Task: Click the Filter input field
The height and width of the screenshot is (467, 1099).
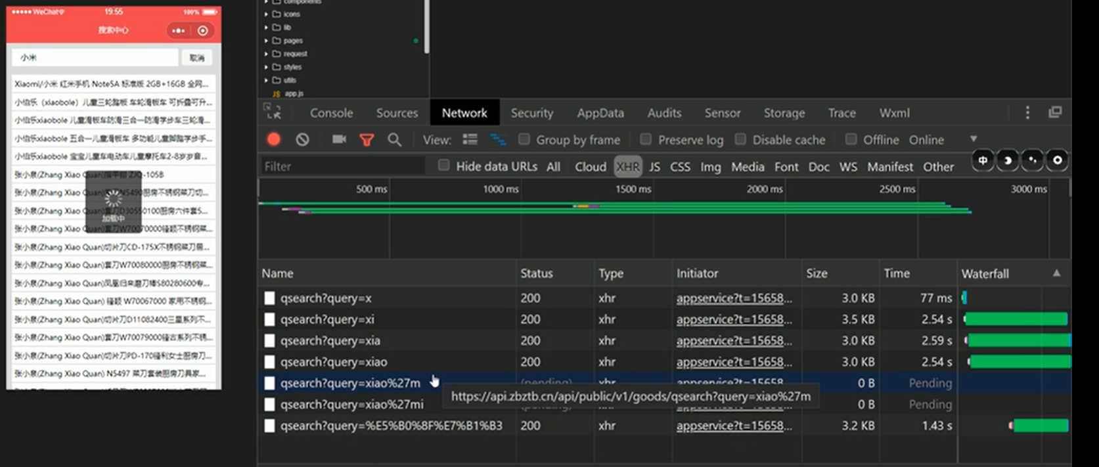Action: (x=344, y=166)
